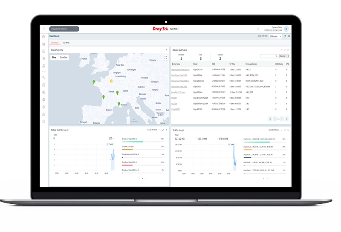This screenshot has width=341, height=232.
Task: Open the FX2120 switch link
Action: [x=174, y=98]
